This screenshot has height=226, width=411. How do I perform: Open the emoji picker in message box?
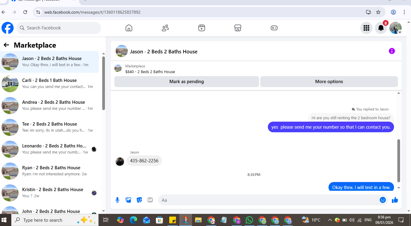[383, 200]
